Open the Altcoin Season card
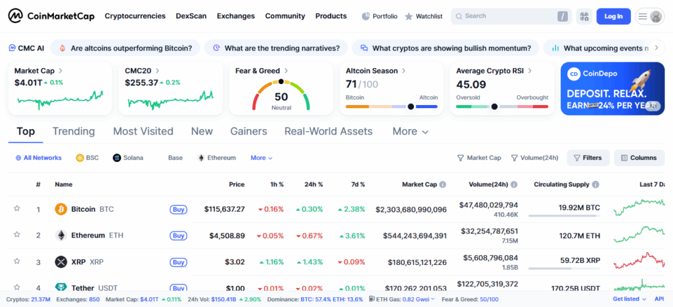673x307 pixels. point(392,88)
